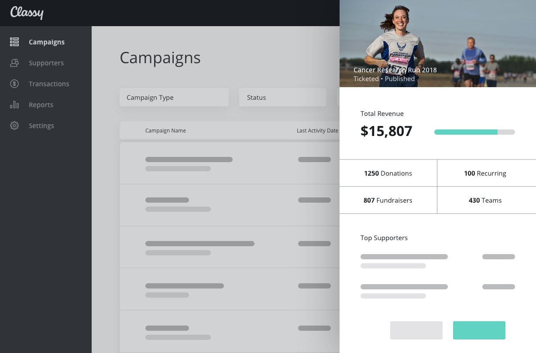Image resolution: width=536 pixels, height=353 pixels.
Task: Open the Campaign Type dropdown
Action: pyautogui.click(x=174, y=97)
